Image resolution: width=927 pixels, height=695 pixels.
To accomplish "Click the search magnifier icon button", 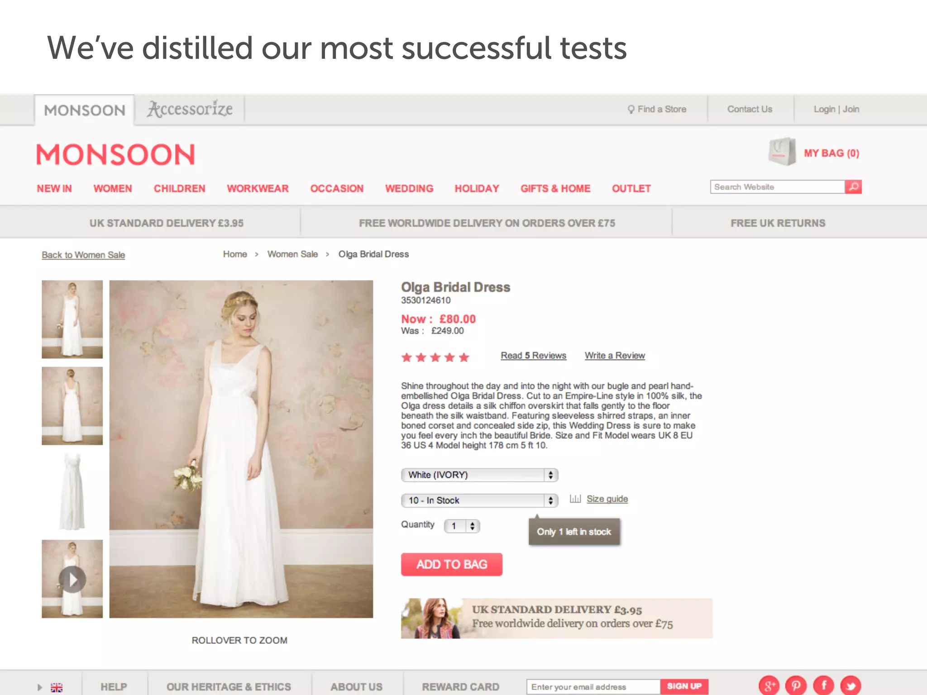I will pyautogui.click(x=853, y=187).
